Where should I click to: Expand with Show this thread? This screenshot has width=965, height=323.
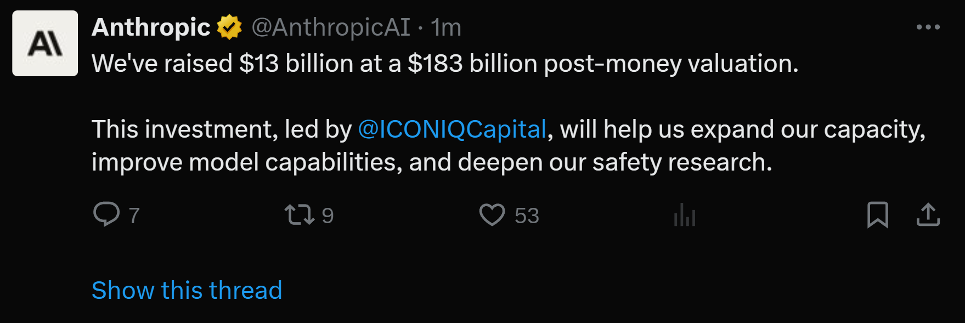coord(187,290)
